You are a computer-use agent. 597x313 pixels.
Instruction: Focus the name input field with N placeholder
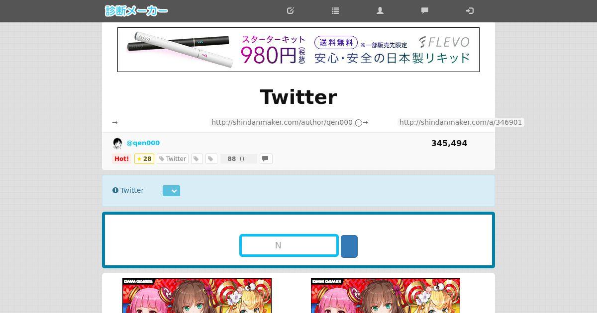click(289, 245)
